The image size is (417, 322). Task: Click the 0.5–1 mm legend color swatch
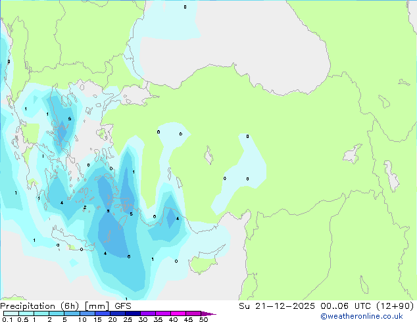(x=26, y=313)
